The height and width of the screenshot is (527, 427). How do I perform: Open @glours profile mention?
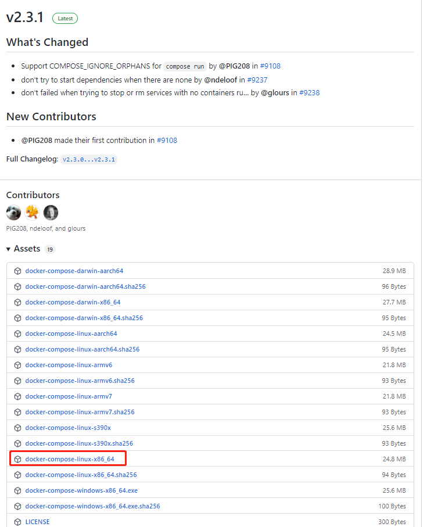pyautogui.click(x=275, y=93)
